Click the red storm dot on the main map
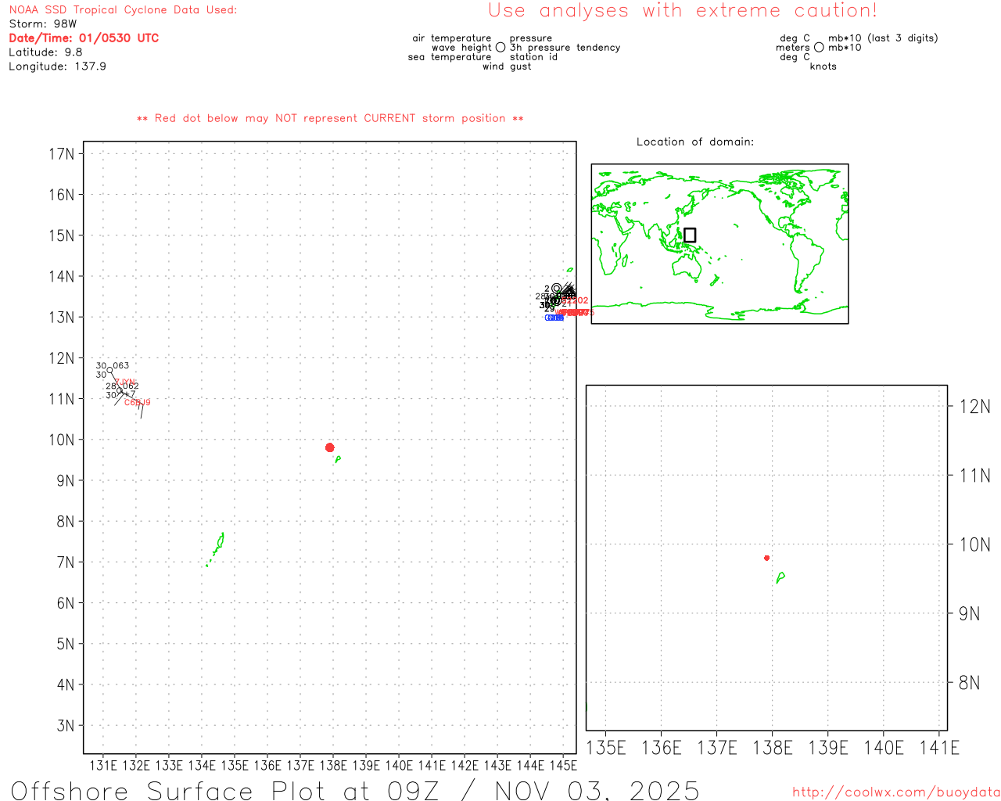The width and height of the screenshot is (1001, 801). 329,447
